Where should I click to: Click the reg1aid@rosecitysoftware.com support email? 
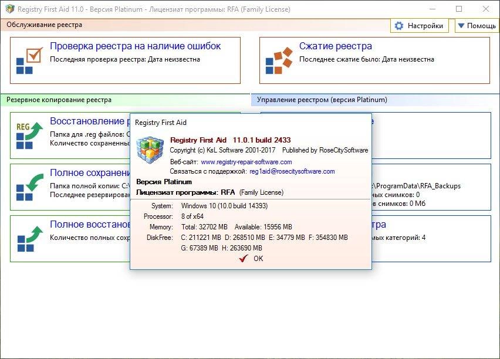coord(292,171)
